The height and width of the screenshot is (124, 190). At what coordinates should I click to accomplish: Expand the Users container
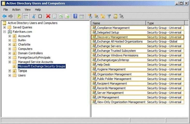10,75
